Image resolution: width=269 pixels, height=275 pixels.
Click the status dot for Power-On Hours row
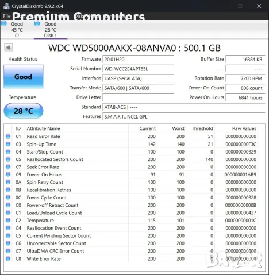[x=8, y=174]
